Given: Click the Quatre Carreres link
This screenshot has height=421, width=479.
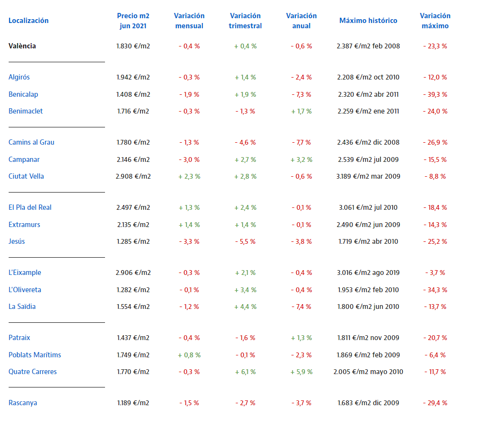Looking at the screenshot, I should coord(33,372).
